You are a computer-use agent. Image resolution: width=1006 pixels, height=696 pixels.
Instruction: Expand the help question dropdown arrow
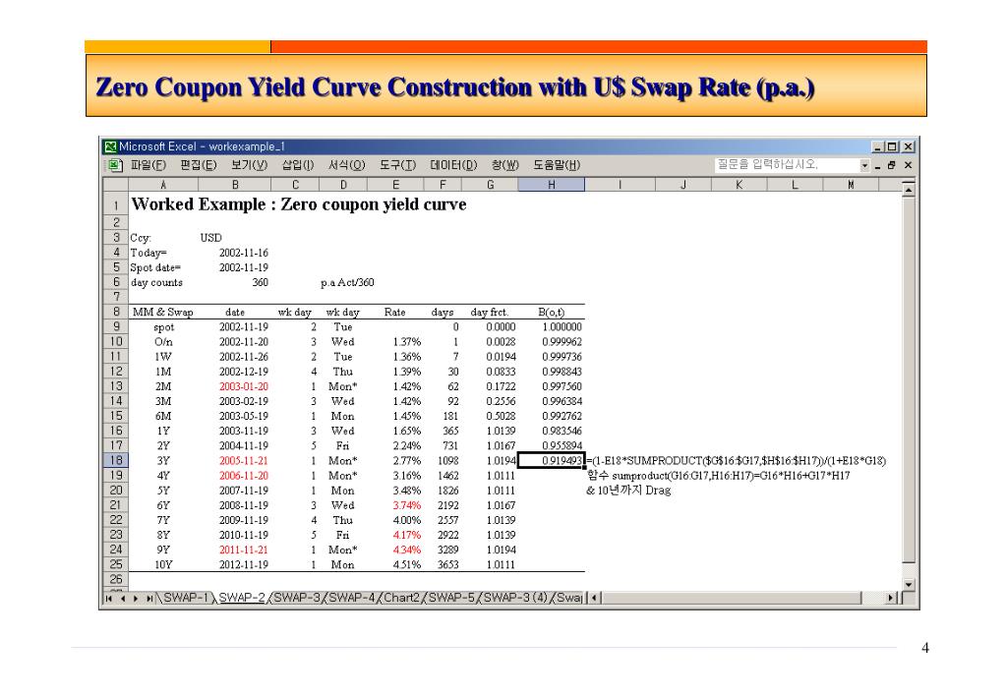pyautogui.click(x=864, y=165)
